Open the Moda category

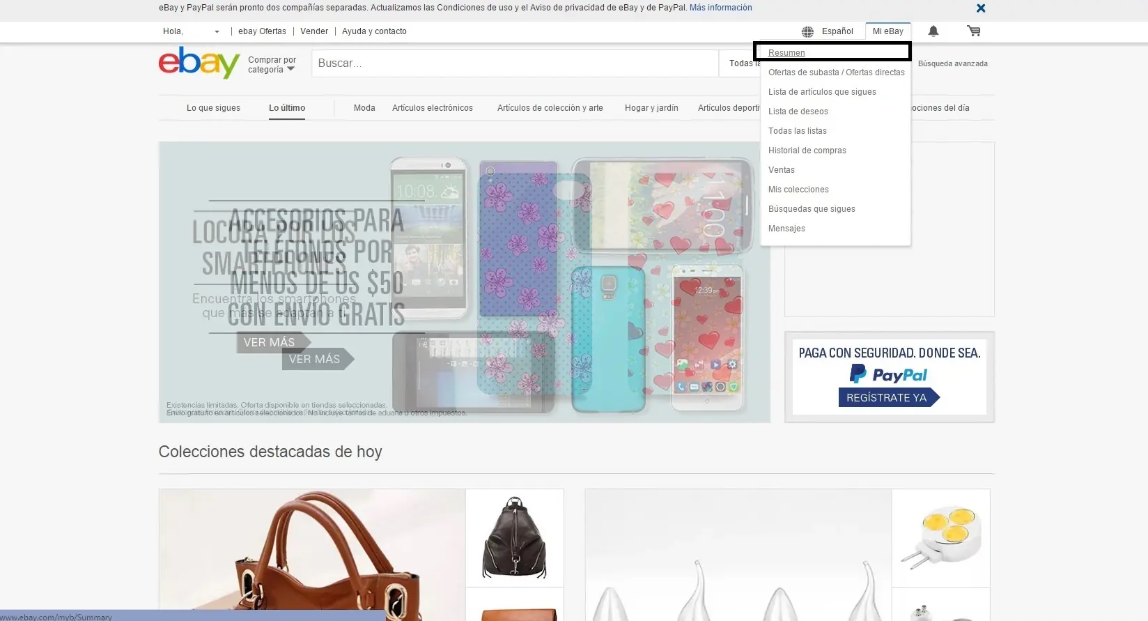click(x=364, y=108)
